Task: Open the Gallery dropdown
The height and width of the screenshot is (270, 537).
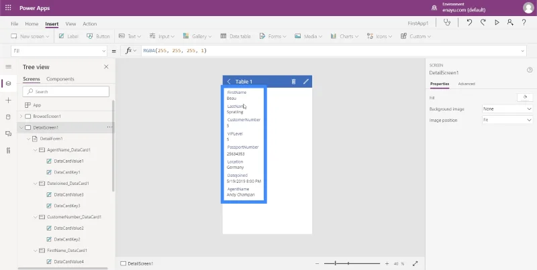Action: point(197,36)
